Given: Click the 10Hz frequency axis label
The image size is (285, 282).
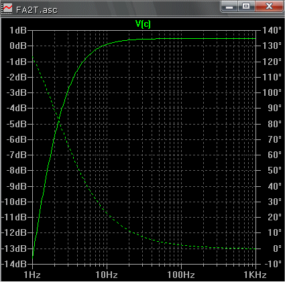Looking at the screenshot, I should pos(107,275).
